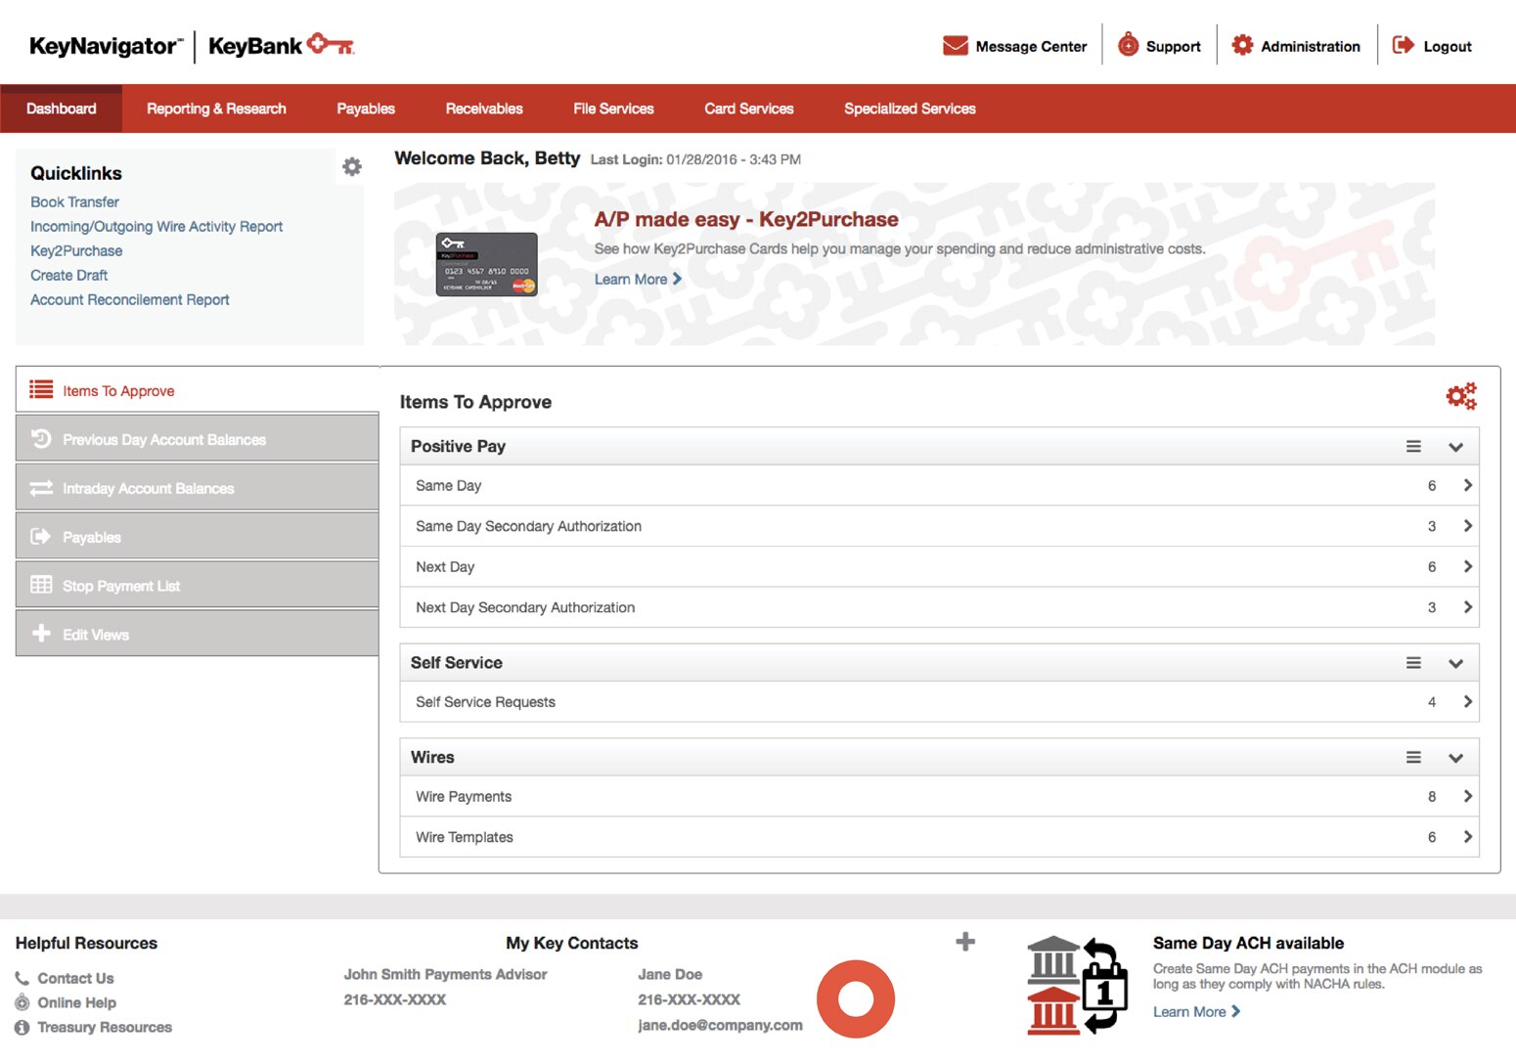Click the Treasury Resources info icon
The width and height of the screenshot is (1516, 1063).
click(22, 1027)
